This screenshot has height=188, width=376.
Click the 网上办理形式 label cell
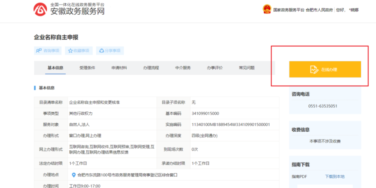tap(51, 149)
